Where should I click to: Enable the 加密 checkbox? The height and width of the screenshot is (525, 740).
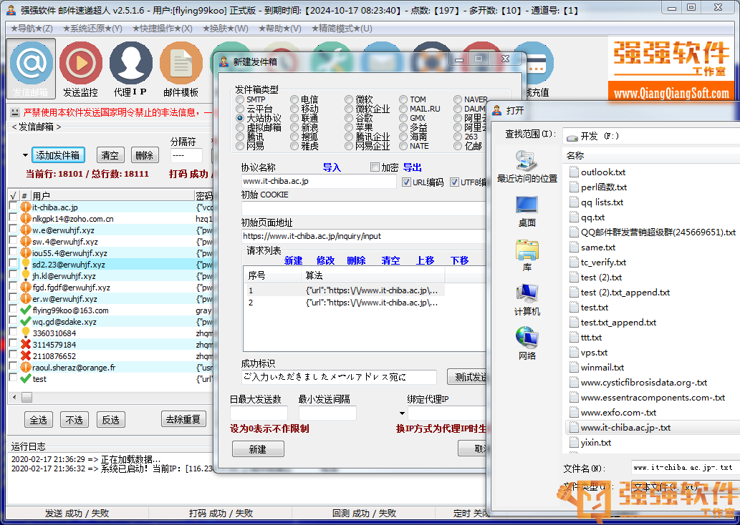point(375,167)
